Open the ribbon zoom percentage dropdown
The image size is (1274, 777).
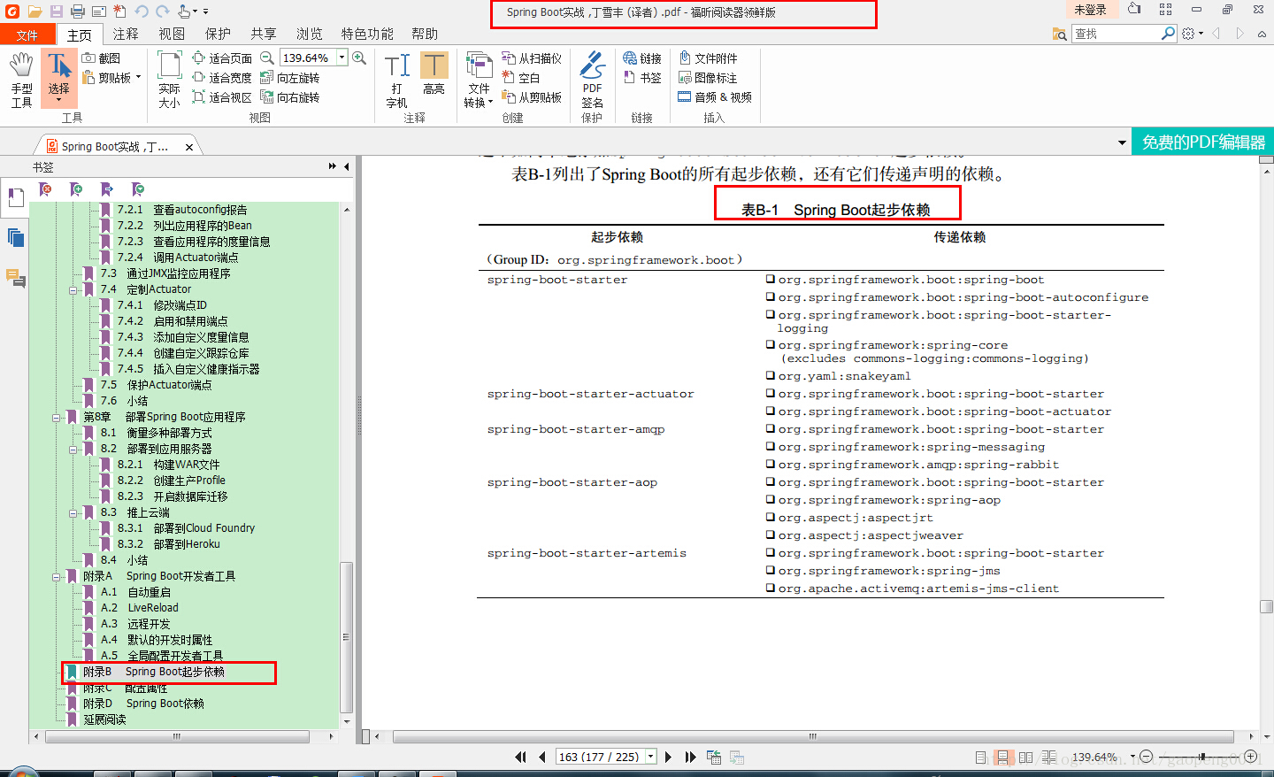coord(342,58)
